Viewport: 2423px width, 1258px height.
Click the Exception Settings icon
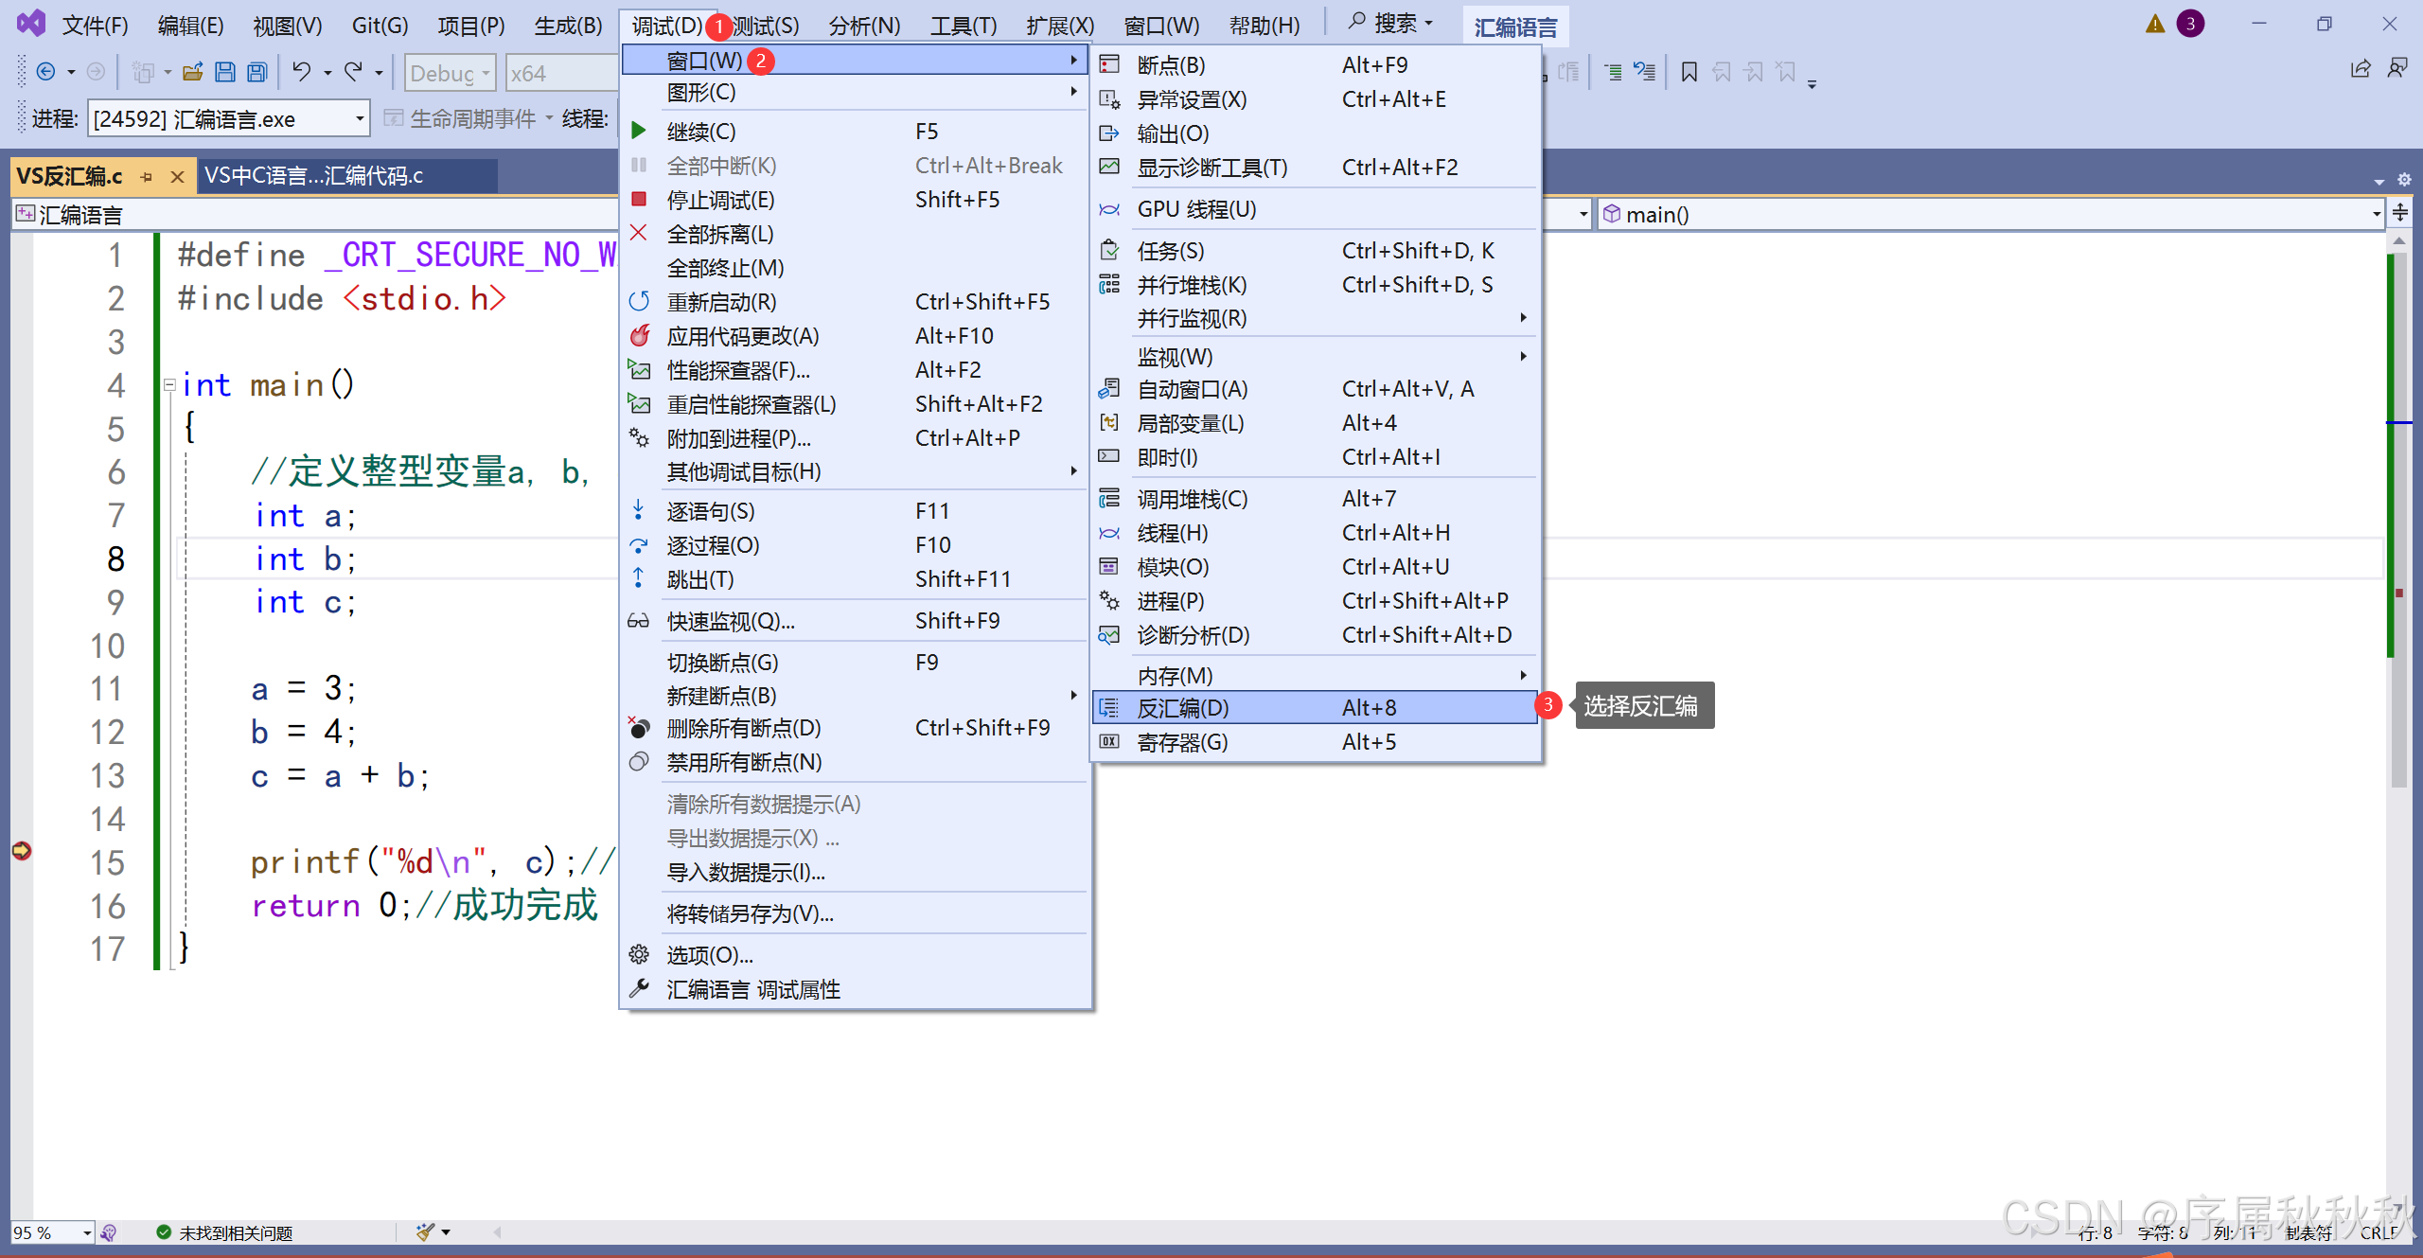(1109, 98)
